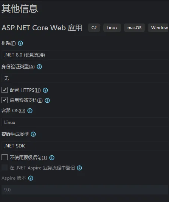Uncheck the 启用容器支持(E) checkbox
169x202 pixels.
pos(5,100)
